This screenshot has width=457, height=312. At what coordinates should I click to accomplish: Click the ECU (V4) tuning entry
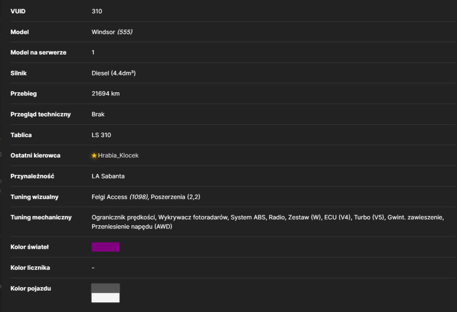coord(338,217)
